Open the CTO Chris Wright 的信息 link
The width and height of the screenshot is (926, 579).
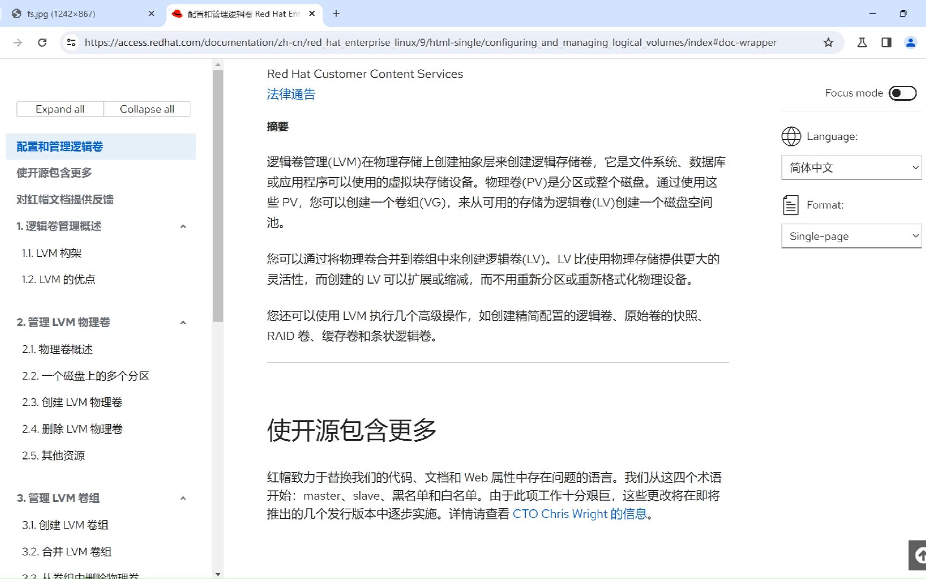(580, 514)
